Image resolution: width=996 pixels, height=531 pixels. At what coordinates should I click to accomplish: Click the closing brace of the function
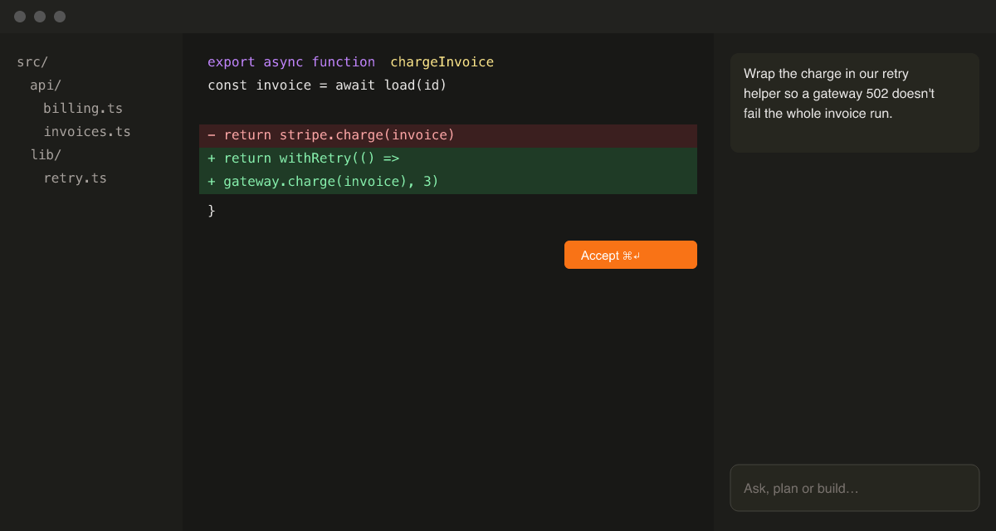[212, 211]
